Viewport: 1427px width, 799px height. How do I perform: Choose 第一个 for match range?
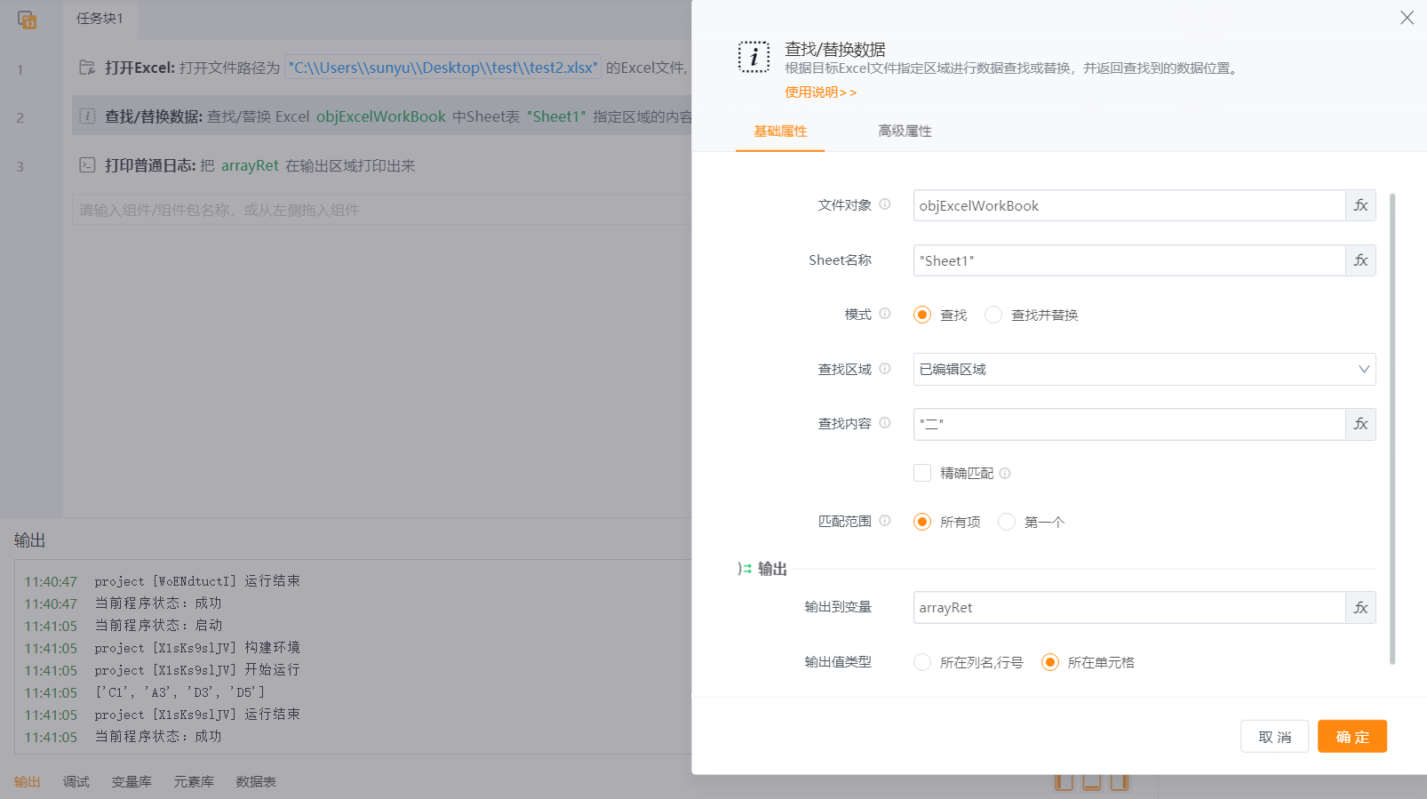(x=1007, y=522)
